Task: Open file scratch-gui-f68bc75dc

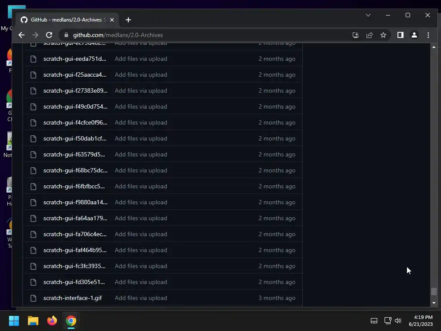Action: (x=75, y=170)
